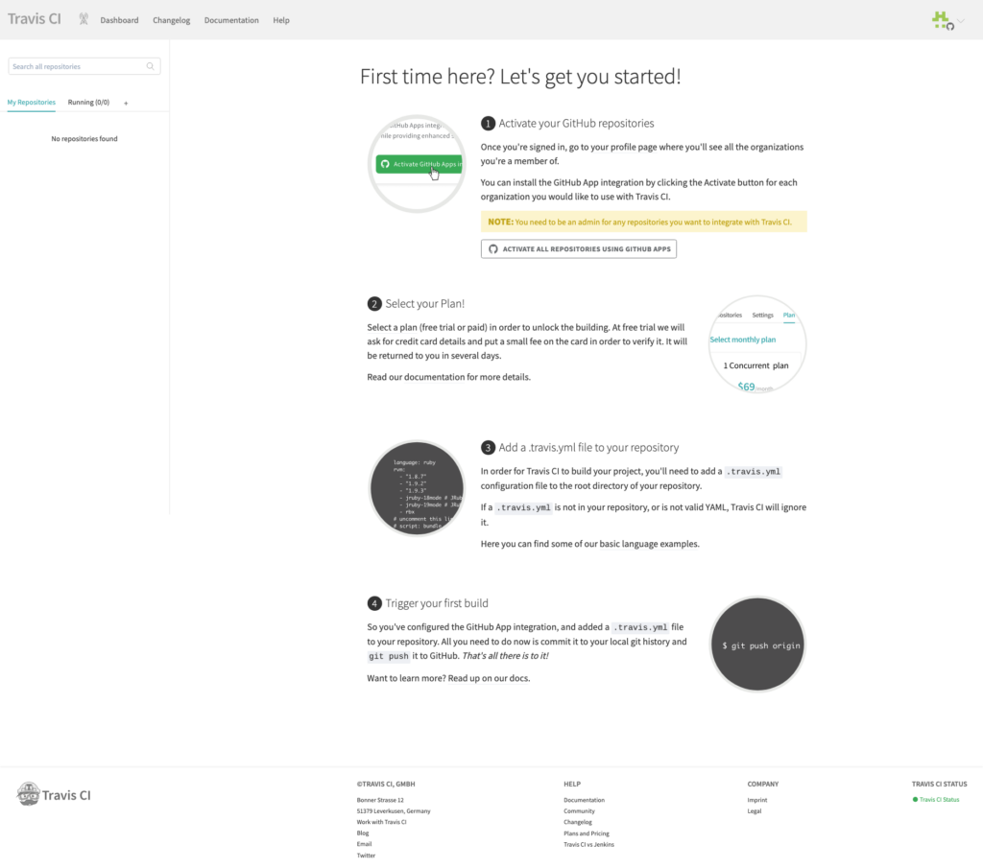This screenshot has width=983, height=868.
Task: Click the "Trigger your first build" step heading
Action: pyautogui.click(x=437, y=603)
